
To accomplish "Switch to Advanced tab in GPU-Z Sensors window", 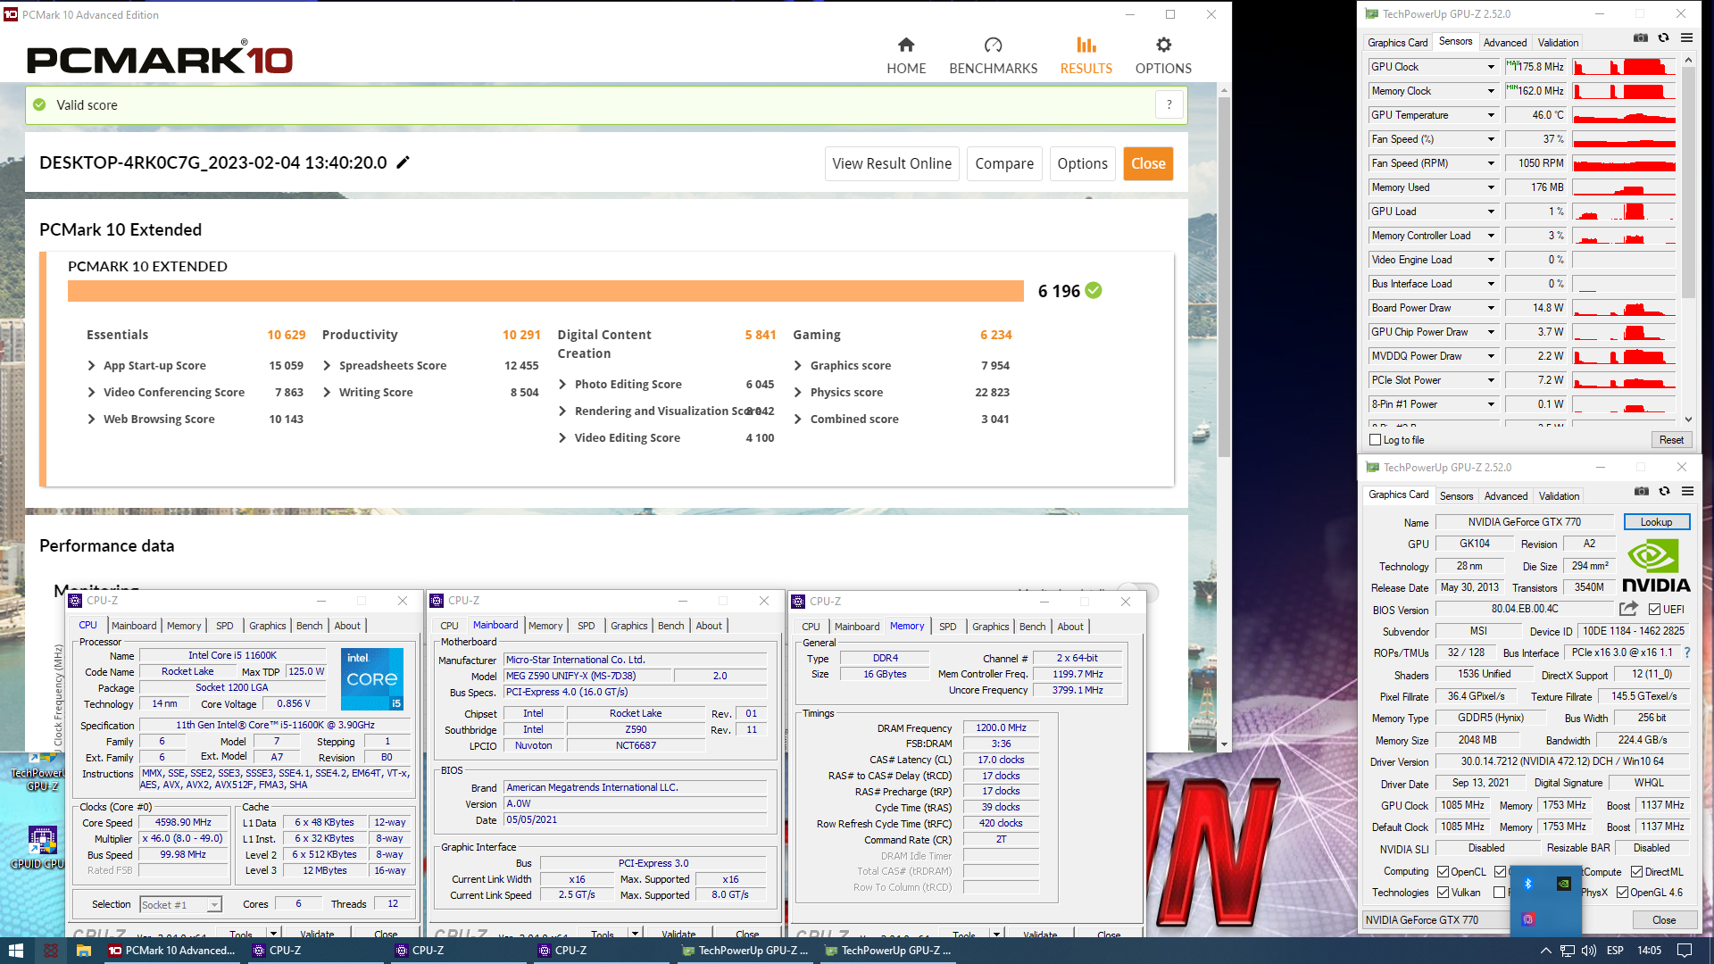I will pyautogui.click(x=1505, y=43).
